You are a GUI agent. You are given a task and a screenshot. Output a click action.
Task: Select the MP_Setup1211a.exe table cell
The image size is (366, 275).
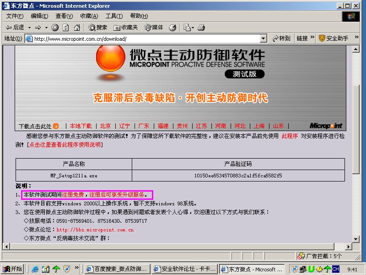(74, 176)
